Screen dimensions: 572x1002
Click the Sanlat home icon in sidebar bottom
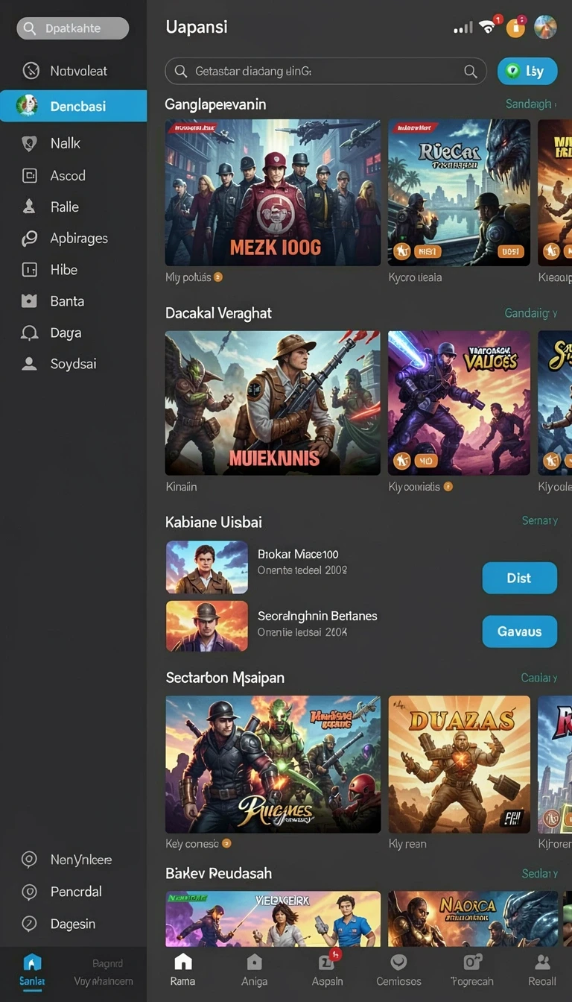(33, 962)
